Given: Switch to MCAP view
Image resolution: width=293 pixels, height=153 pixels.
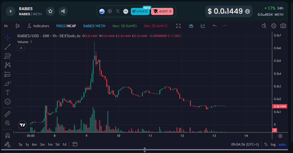Looking at the screenshot, I should point(71,26).
